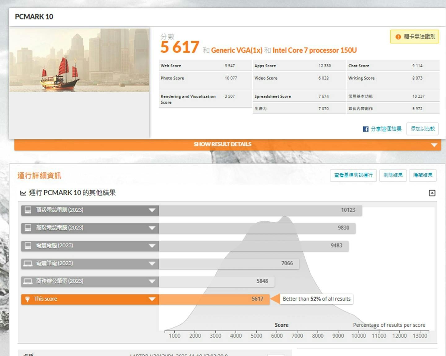The width and height of the screenshot is (446, 356).
Task: Expand the 頂級電競電腦 (2023) dropdown arrow
Action: pyautogui.click(x=152, y=210)
